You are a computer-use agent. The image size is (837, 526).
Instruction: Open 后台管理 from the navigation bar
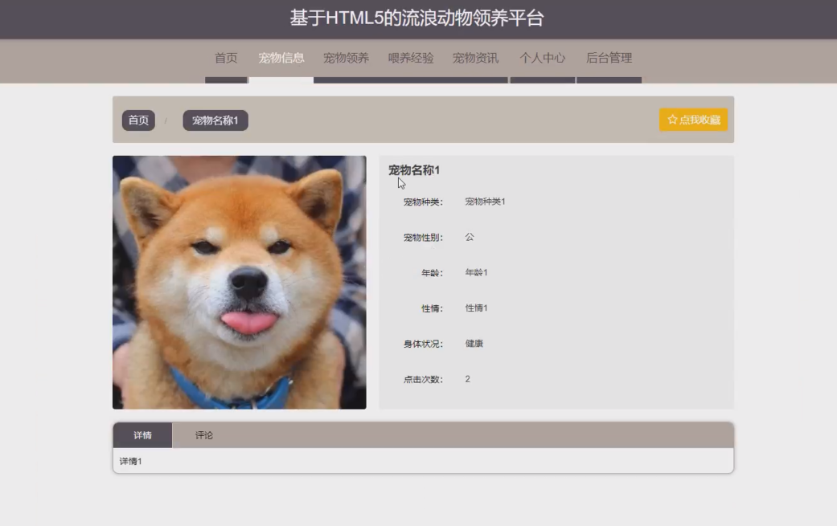[609, 57]
